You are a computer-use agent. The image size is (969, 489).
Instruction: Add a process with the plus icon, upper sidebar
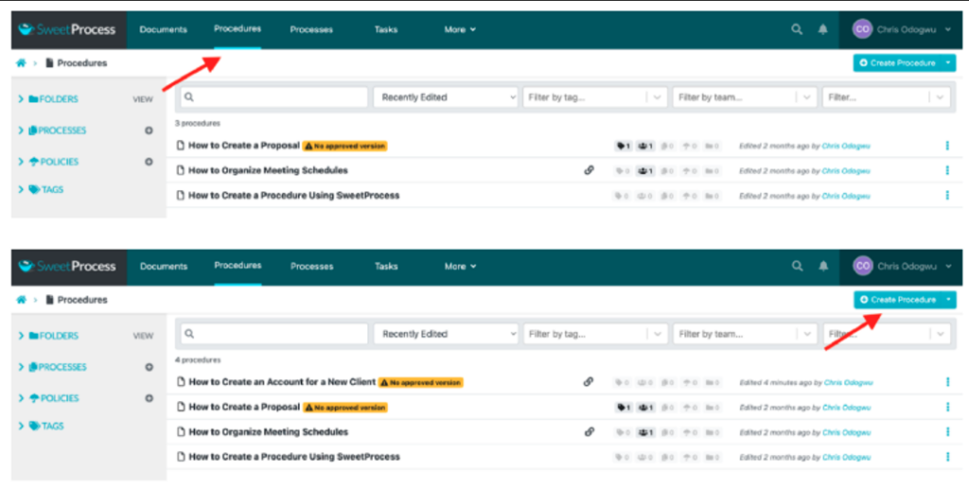click(x=149, y=131)
